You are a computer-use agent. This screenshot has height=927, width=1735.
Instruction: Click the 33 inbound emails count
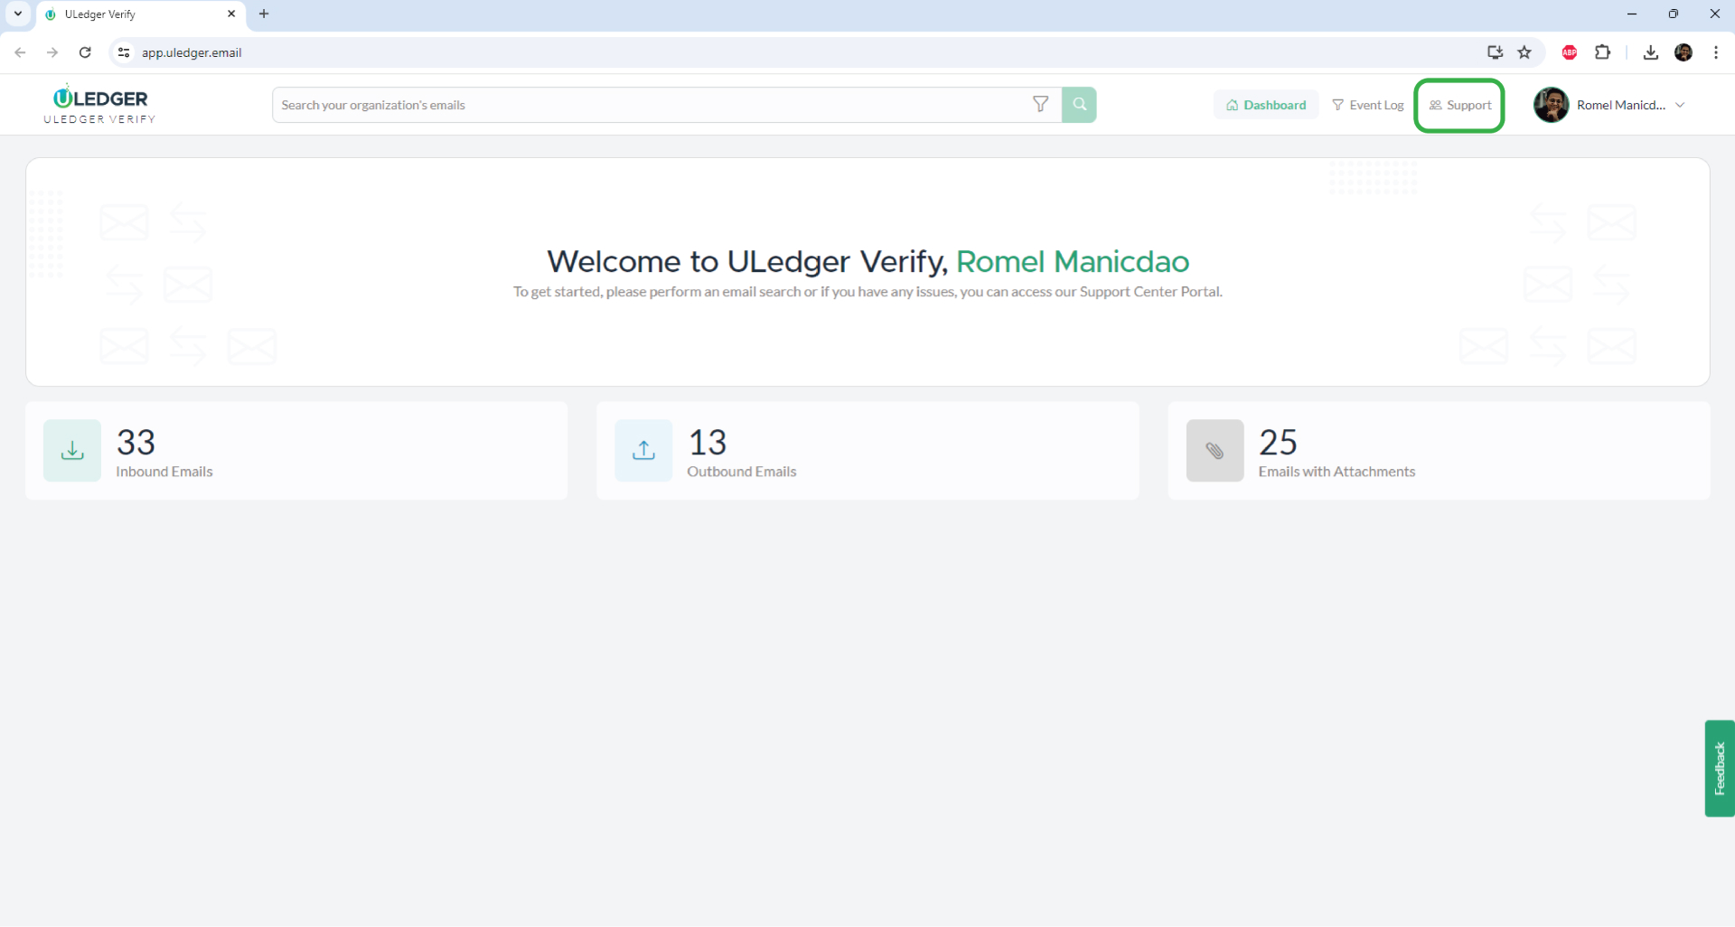pos(136,442)
